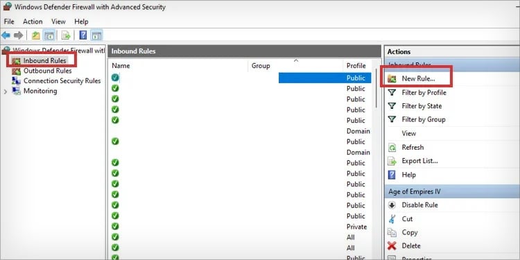Click the Export List toolbar icon
This screenshot has width=520, height=260.
[x=66, y=35]
